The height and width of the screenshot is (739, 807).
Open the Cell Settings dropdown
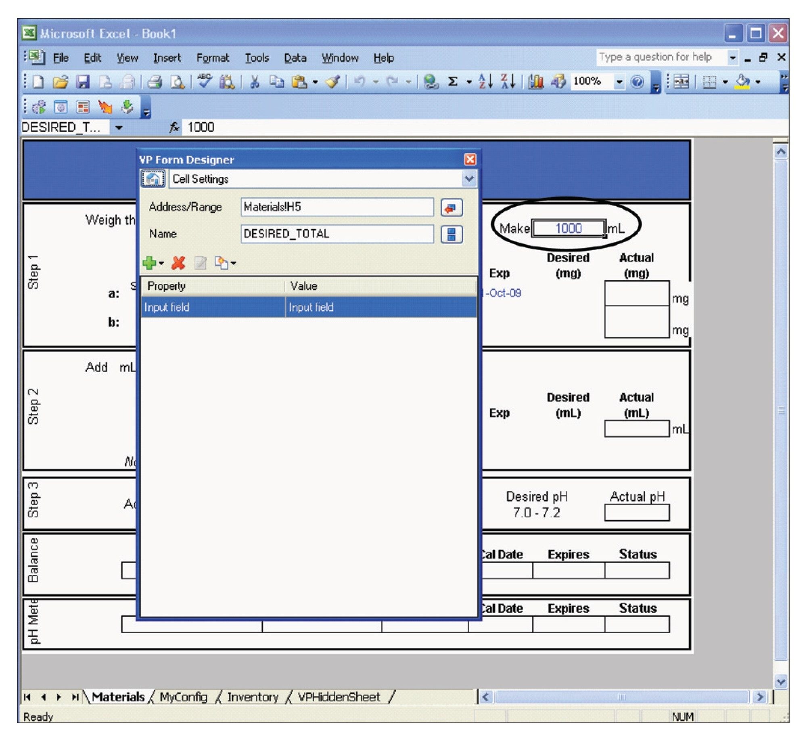(x=469, y=179)
